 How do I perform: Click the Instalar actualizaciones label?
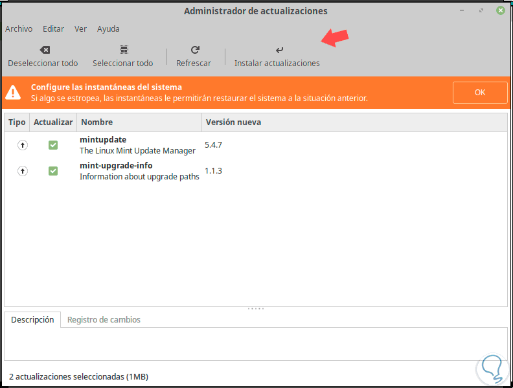277,63
